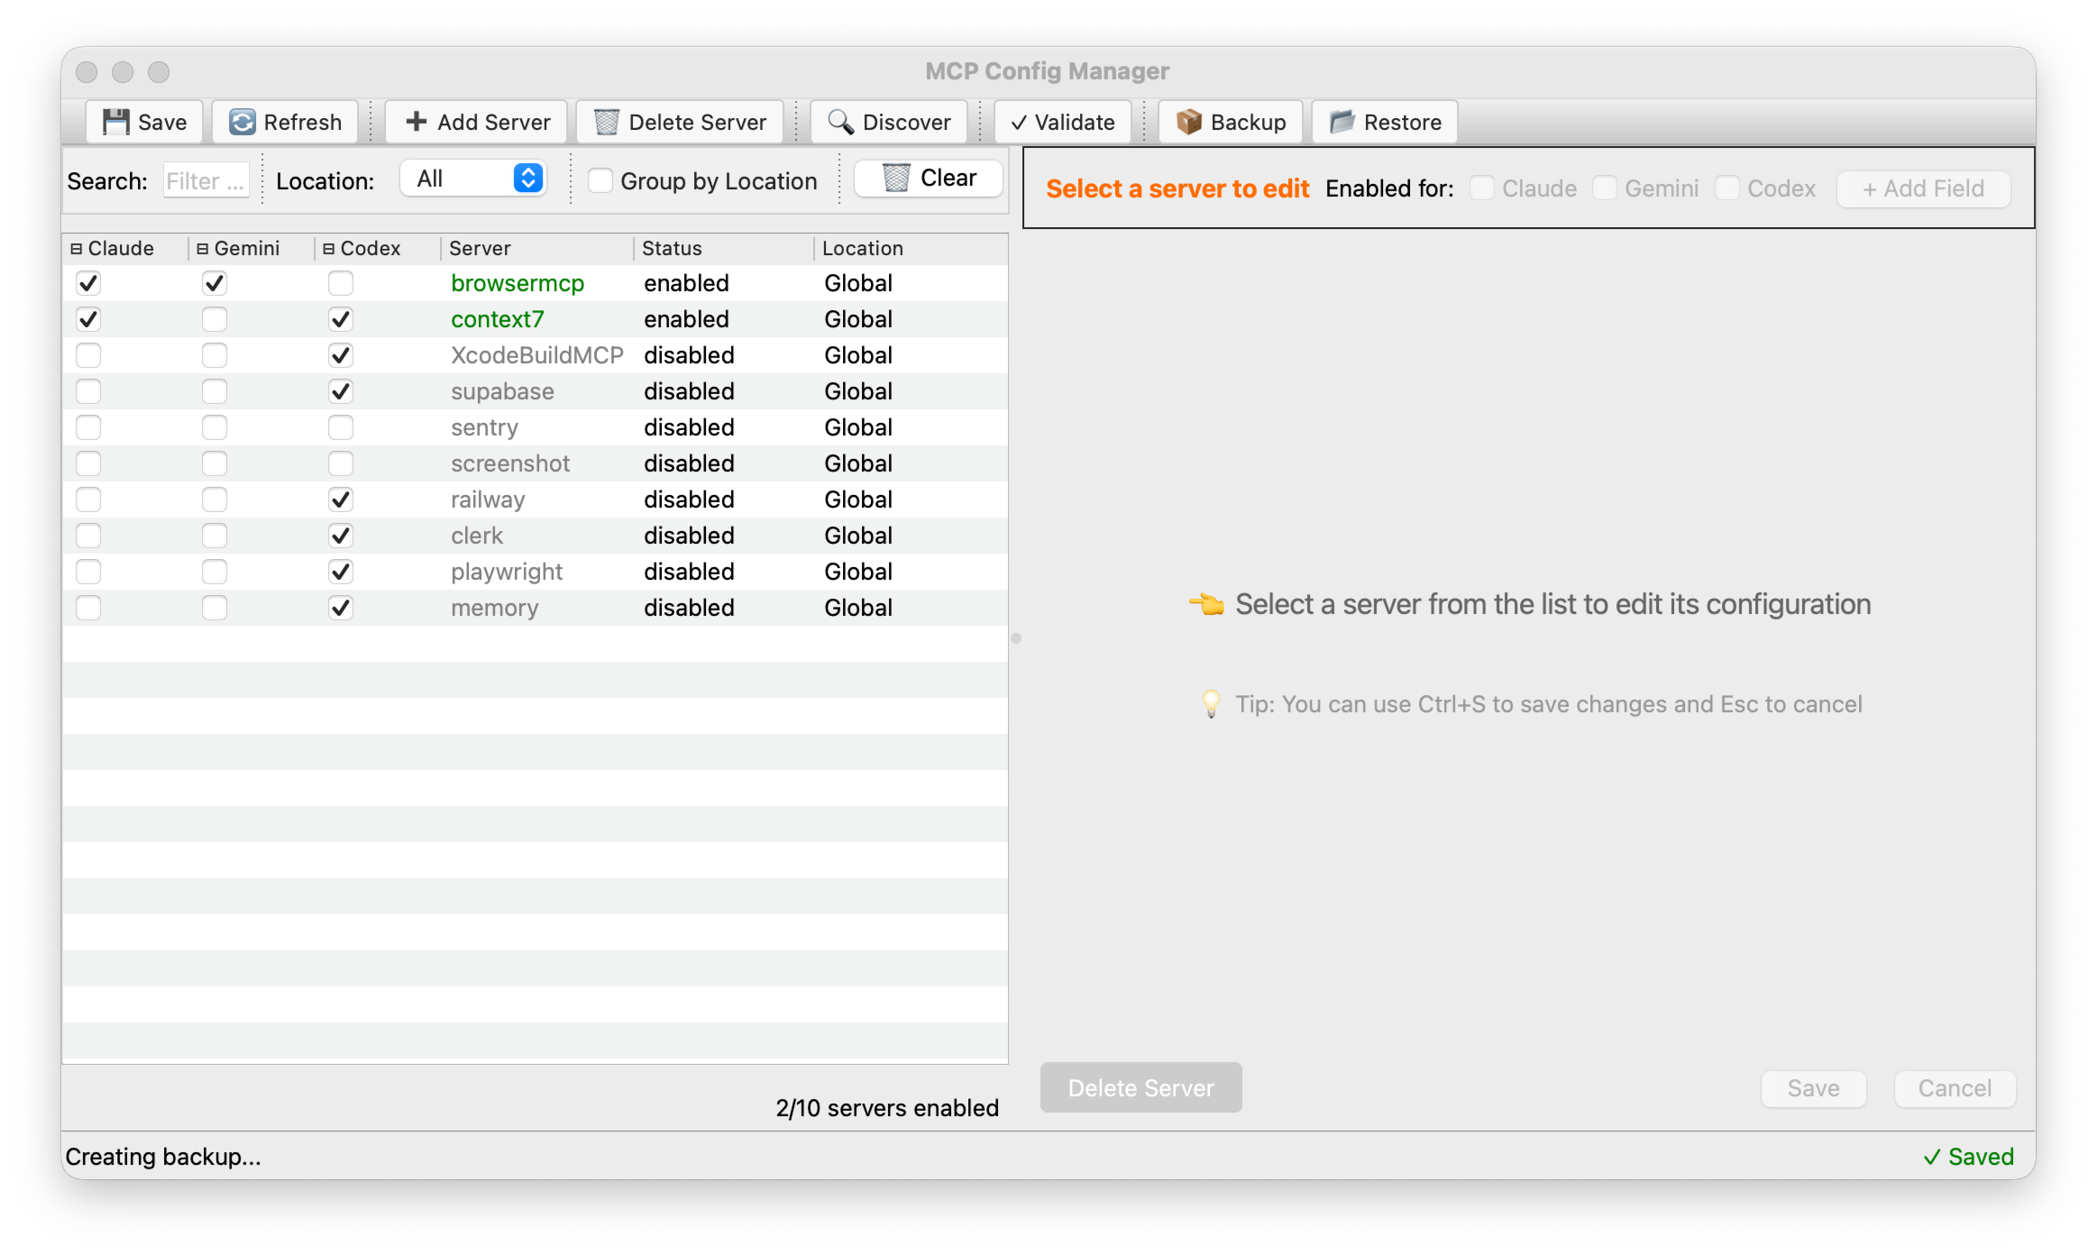
Task: Select the memory server name
Action: pos(495,608)
